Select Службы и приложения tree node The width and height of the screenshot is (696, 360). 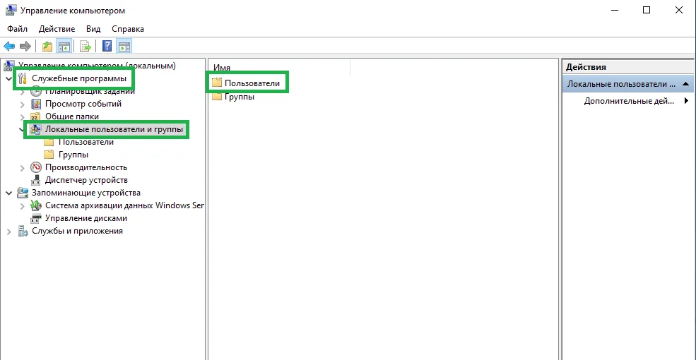pyautogui.click(x=77, y=231)
